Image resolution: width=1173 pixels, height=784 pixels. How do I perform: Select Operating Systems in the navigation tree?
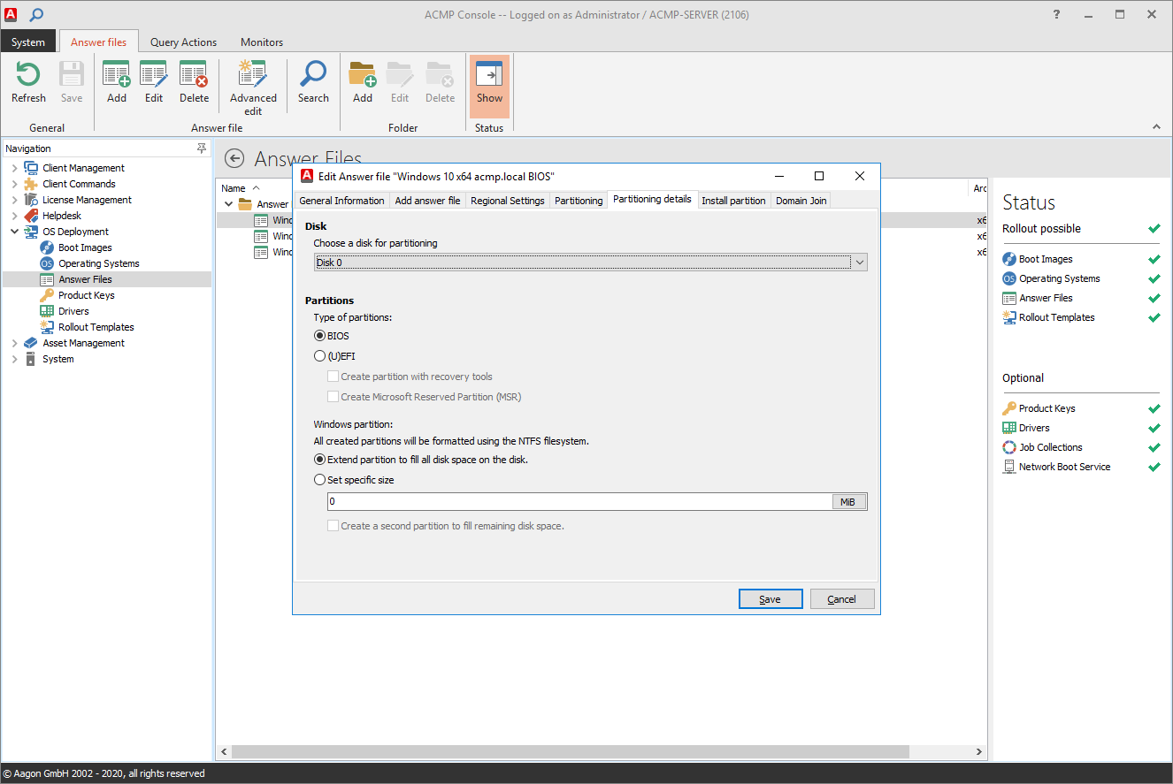pos(99,263)
